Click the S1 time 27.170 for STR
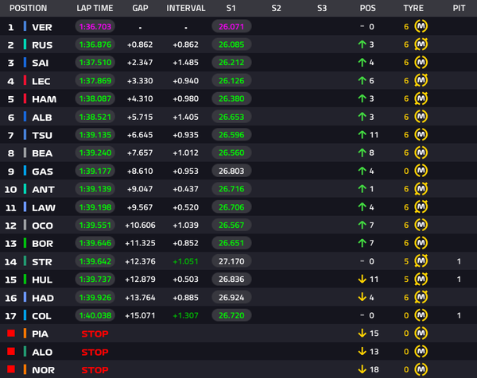This screenshot has width=477, height=378. pyautogui.click(x=231, y=261)
